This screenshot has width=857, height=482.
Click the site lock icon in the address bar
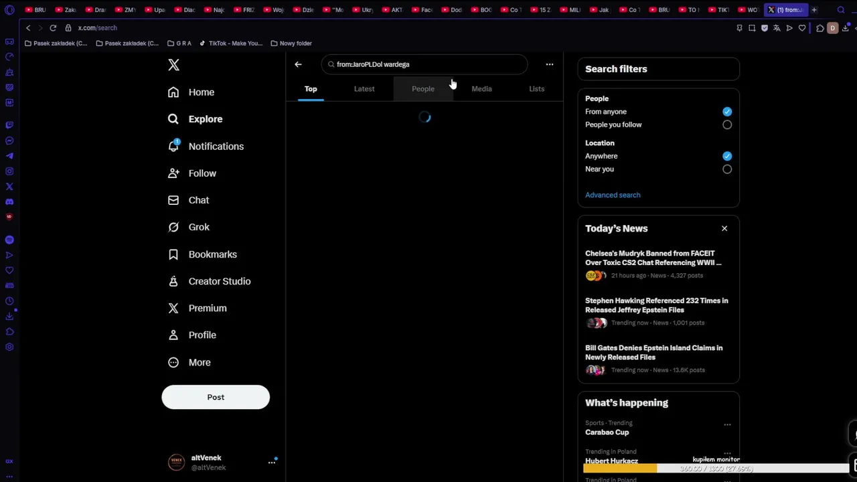tap(68, 28)
